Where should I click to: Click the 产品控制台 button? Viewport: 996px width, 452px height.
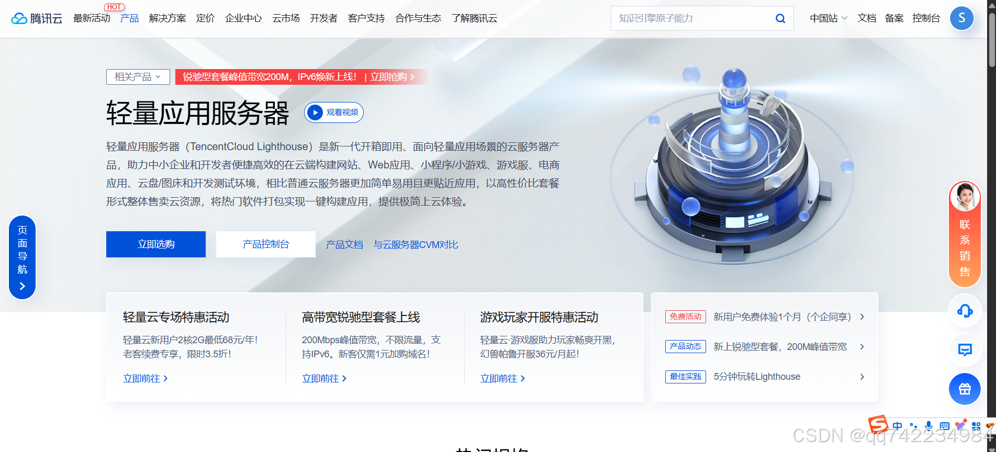pyautogui.click(x=266, y=244)
